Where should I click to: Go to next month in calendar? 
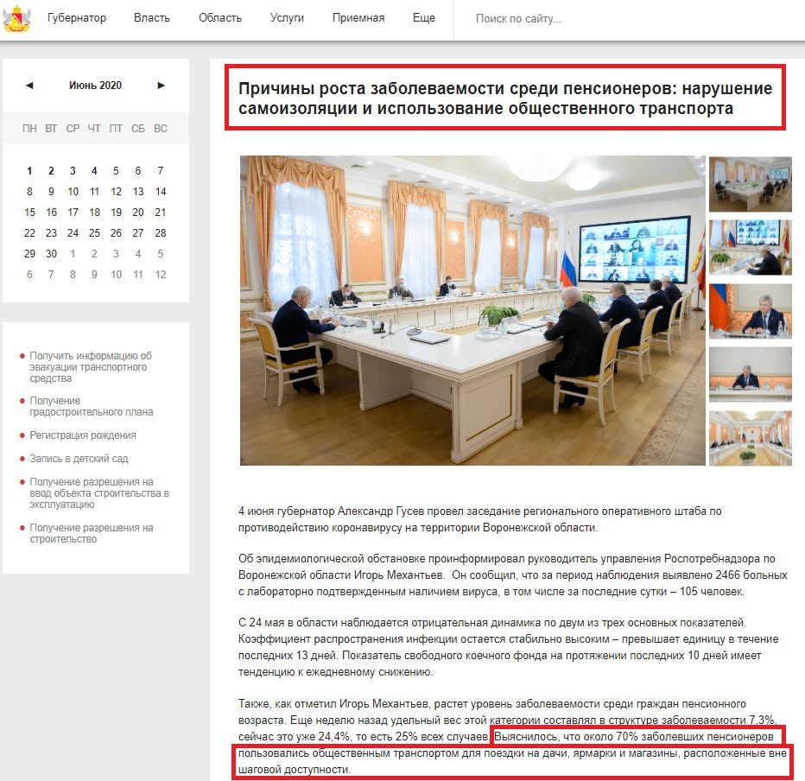161,86
